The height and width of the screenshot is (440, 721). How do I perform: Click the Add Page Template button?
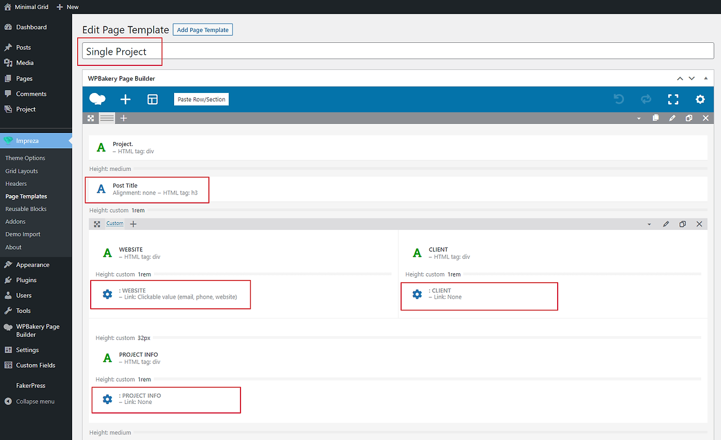203,30
